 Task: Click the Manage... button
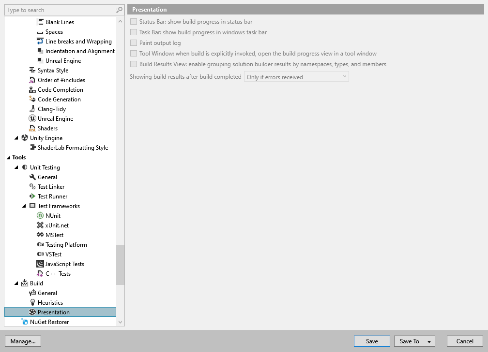[x=23, y=341]
